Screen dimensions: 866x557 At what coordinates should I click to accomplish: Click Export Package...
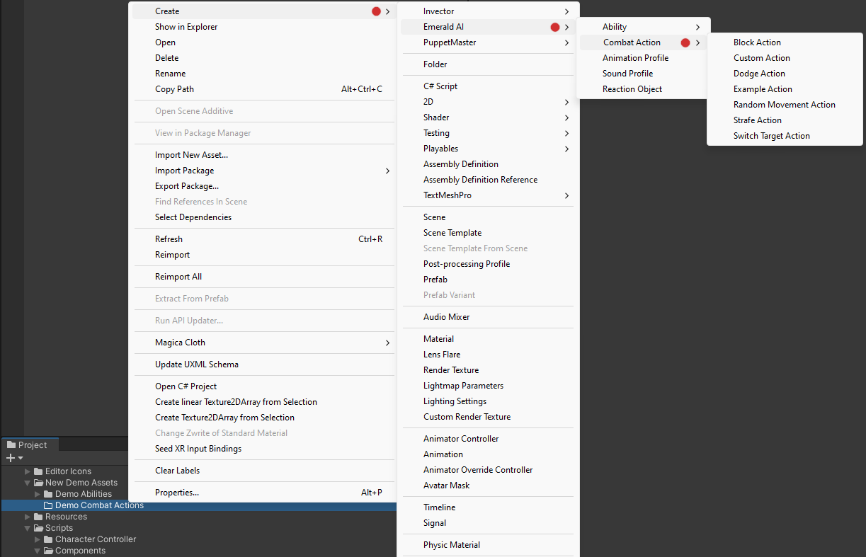pos(263,186)
